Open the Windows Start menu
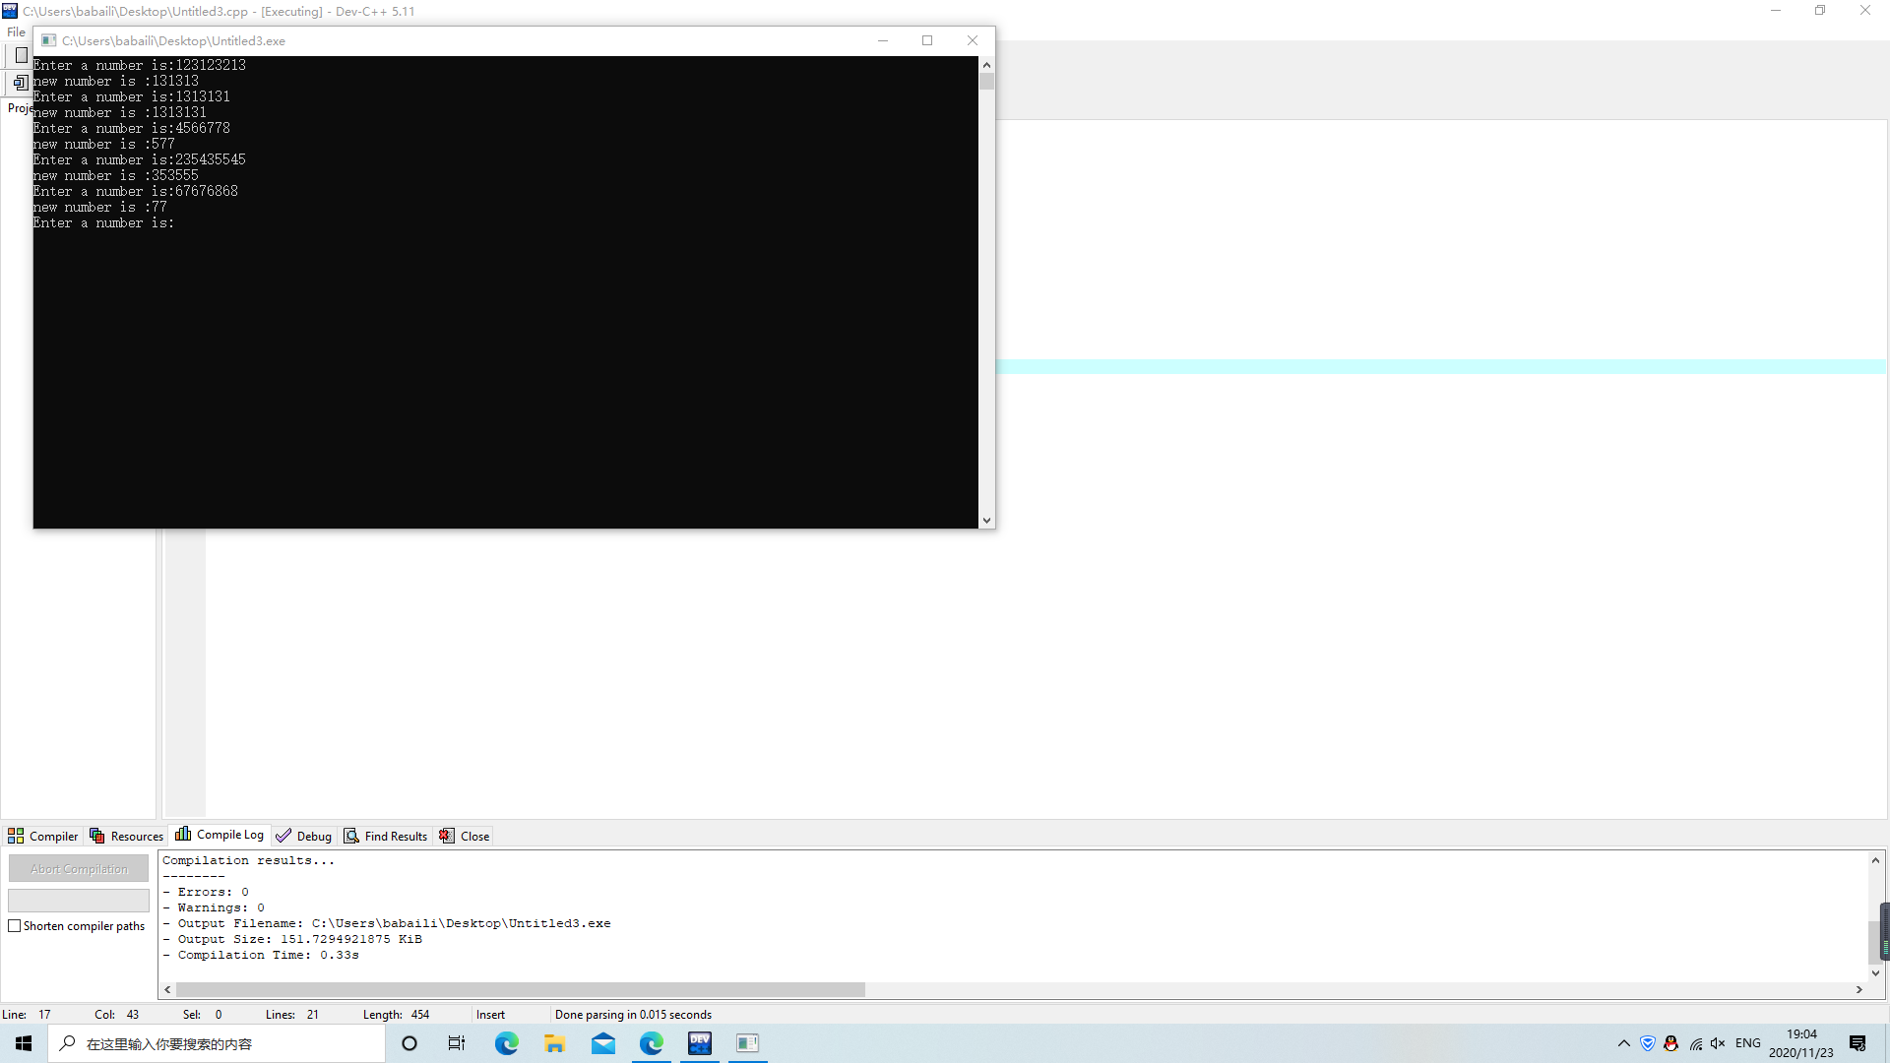This screenshot has width=1890, height=1063. tap(24, 1043)
